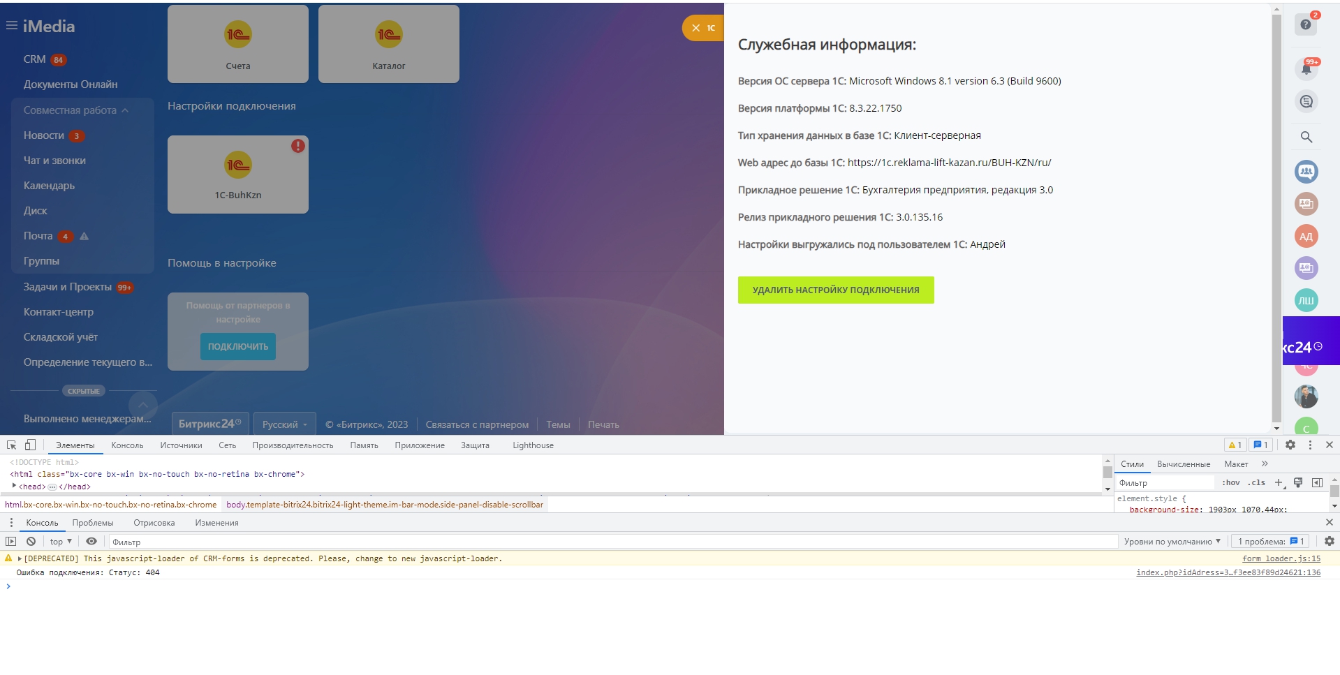This screenshot has width=1340, height=675.
Task: Switch to the 'Сеть' DevTools tab
Action: [227, 445]
